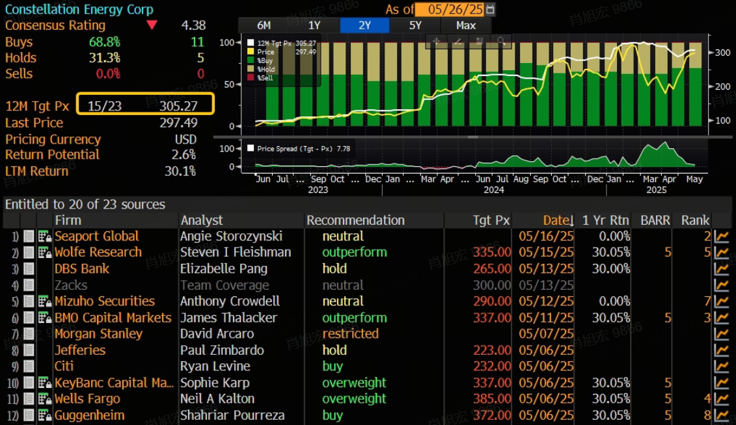Open the calendar picker beside As of date
This screenshot has width=736, height=425.
490,9
